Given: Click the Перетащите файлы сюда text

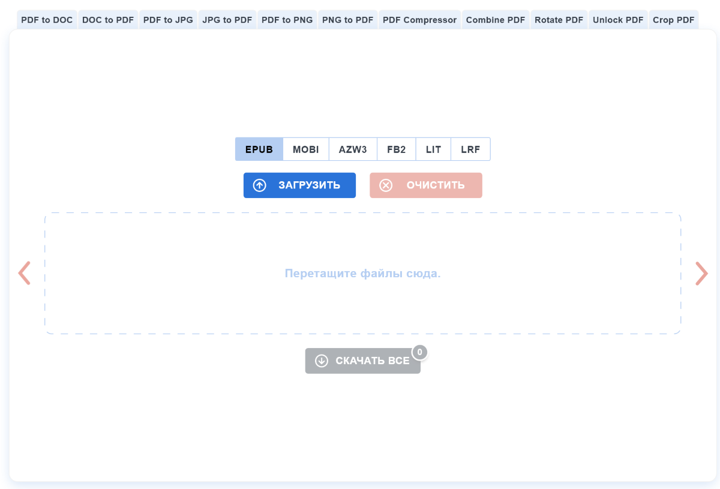Looking at the screenshot, I should [363, 274].
